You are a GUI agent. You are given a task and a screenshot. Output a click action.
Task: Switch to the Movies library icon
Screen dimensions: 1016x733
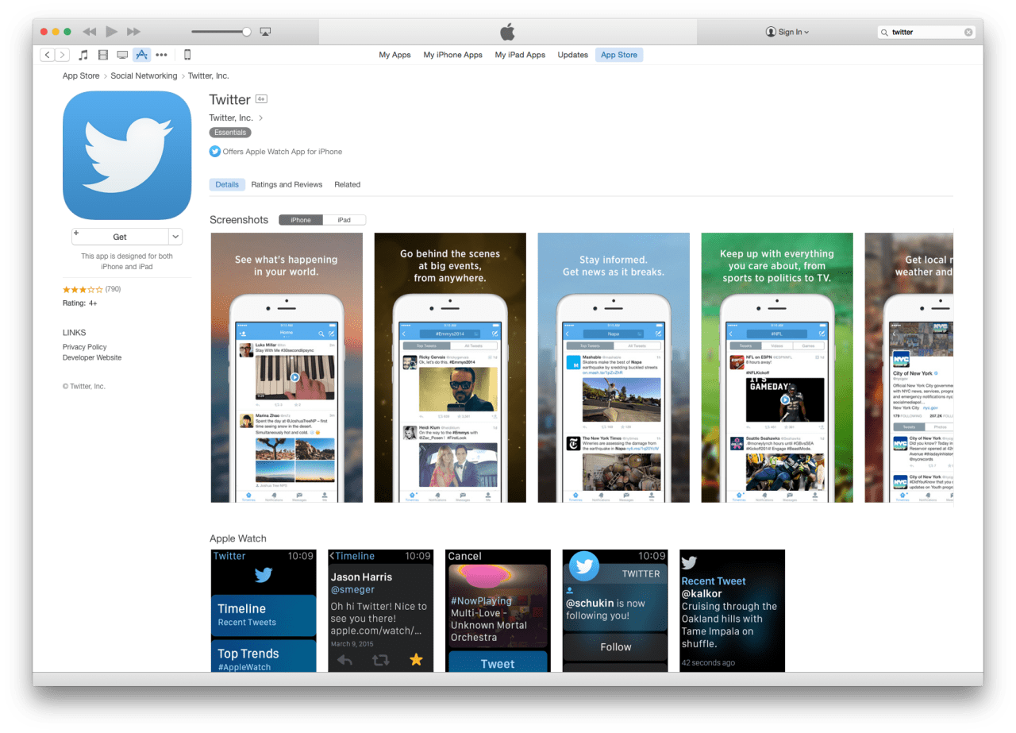pos(103,55)
